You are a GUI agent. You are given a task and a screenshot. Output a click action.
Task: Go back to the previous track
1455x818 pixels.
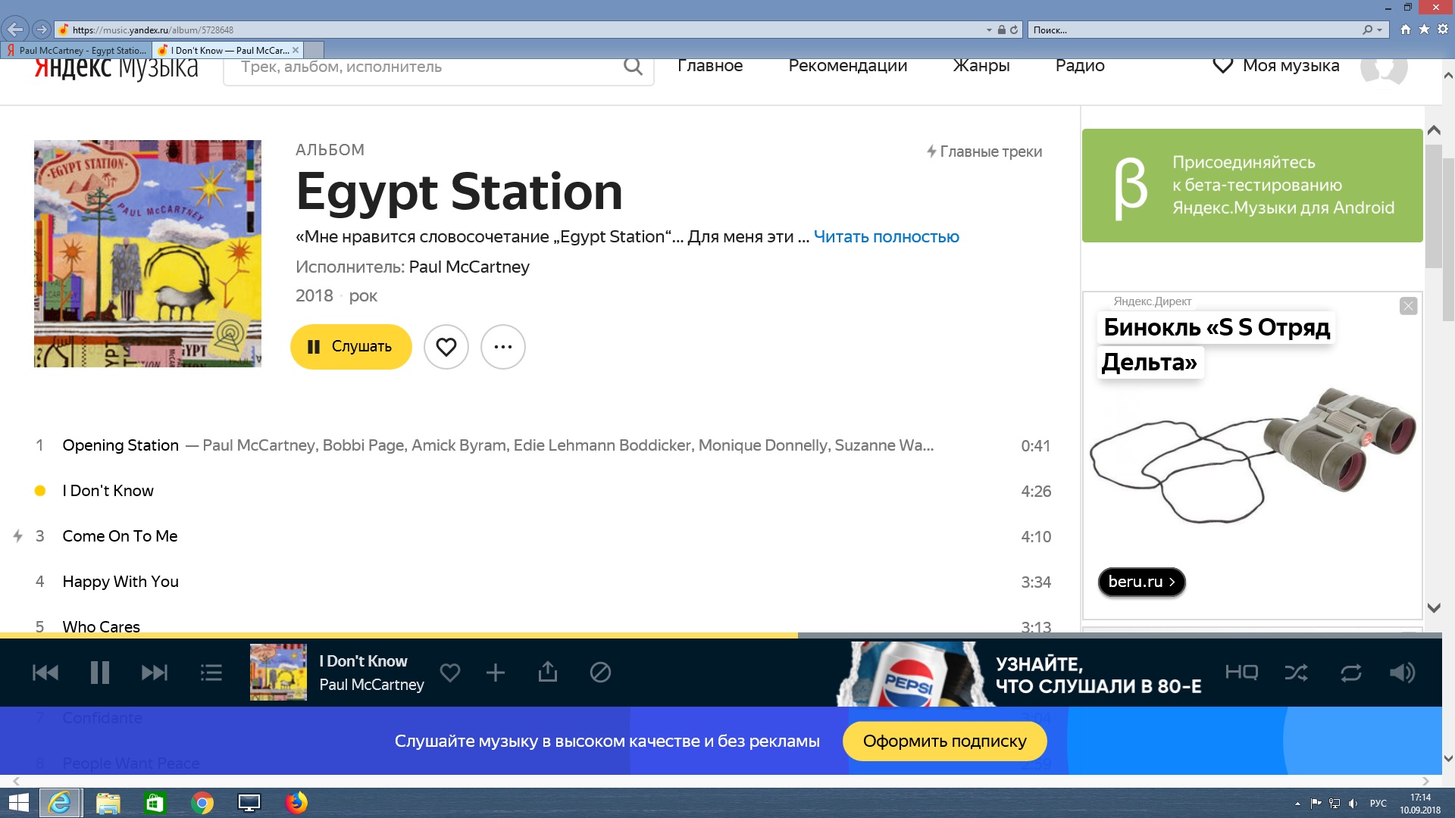[x=45, y=673]
